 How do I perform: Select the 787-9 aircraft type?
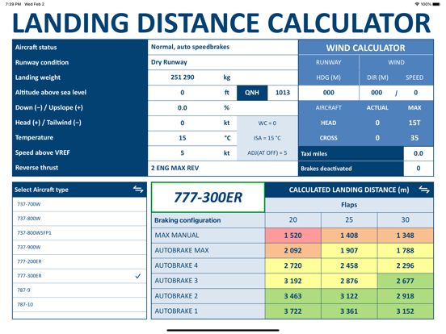coord(80,290)
